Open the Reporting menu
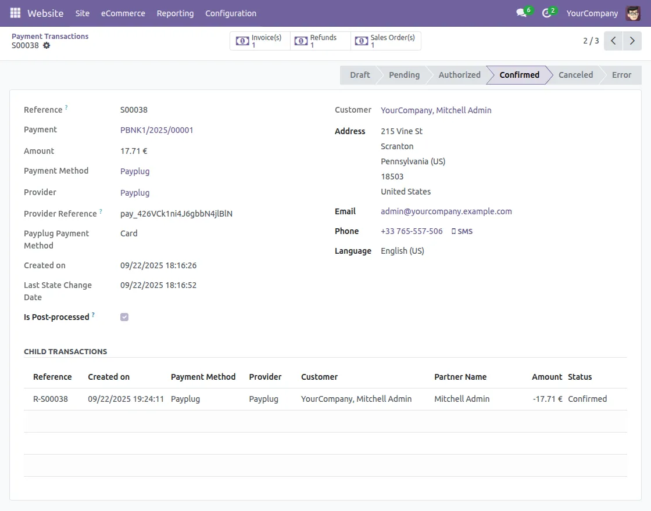 pyautogui.click(x=175, y=13)
